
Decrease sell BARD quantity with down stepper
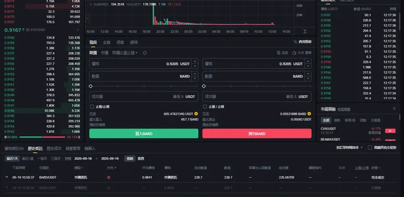308,78
